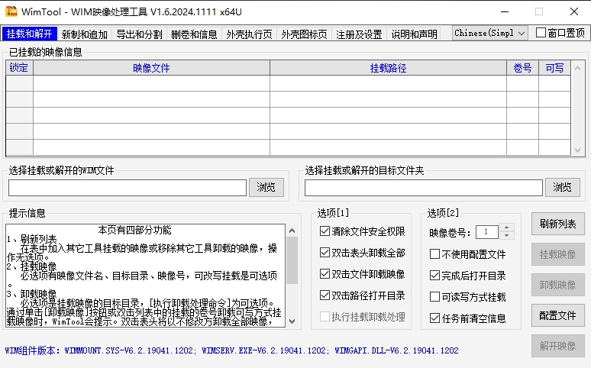Viewport: 591px width, 368px height.
Task: Decrease the 映像卷号 spinner value
Action: pos(507,236)
